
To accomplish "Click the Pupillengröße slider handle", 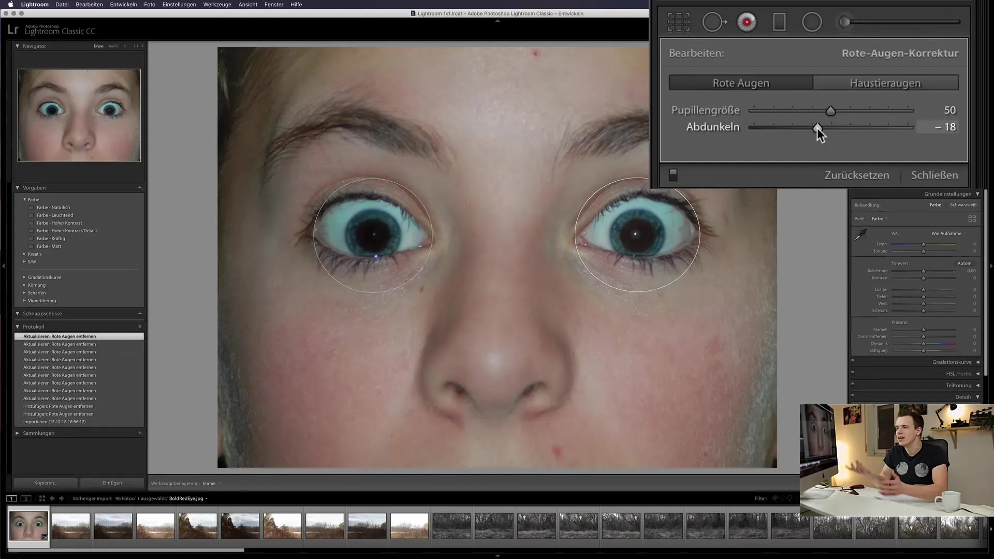I will click(830, 111).
